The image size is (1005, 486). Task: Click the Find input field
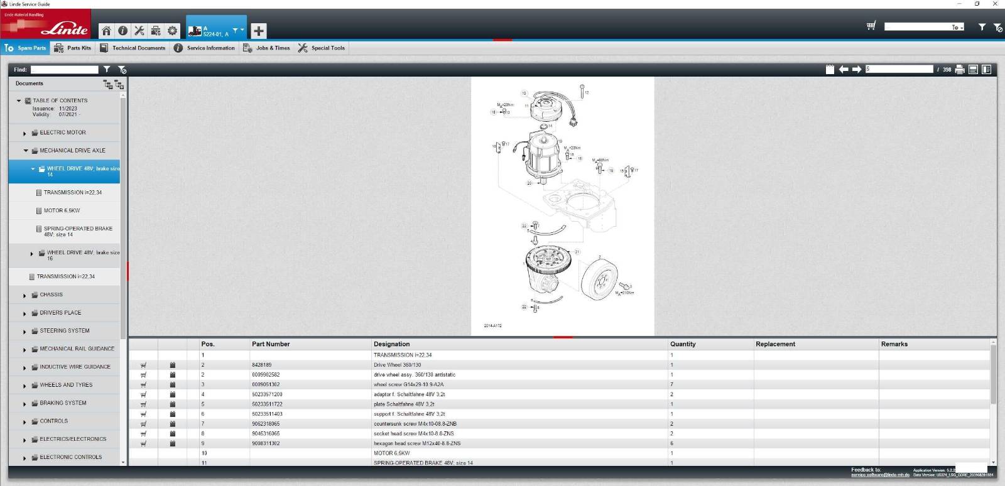(x=65, y=70)
